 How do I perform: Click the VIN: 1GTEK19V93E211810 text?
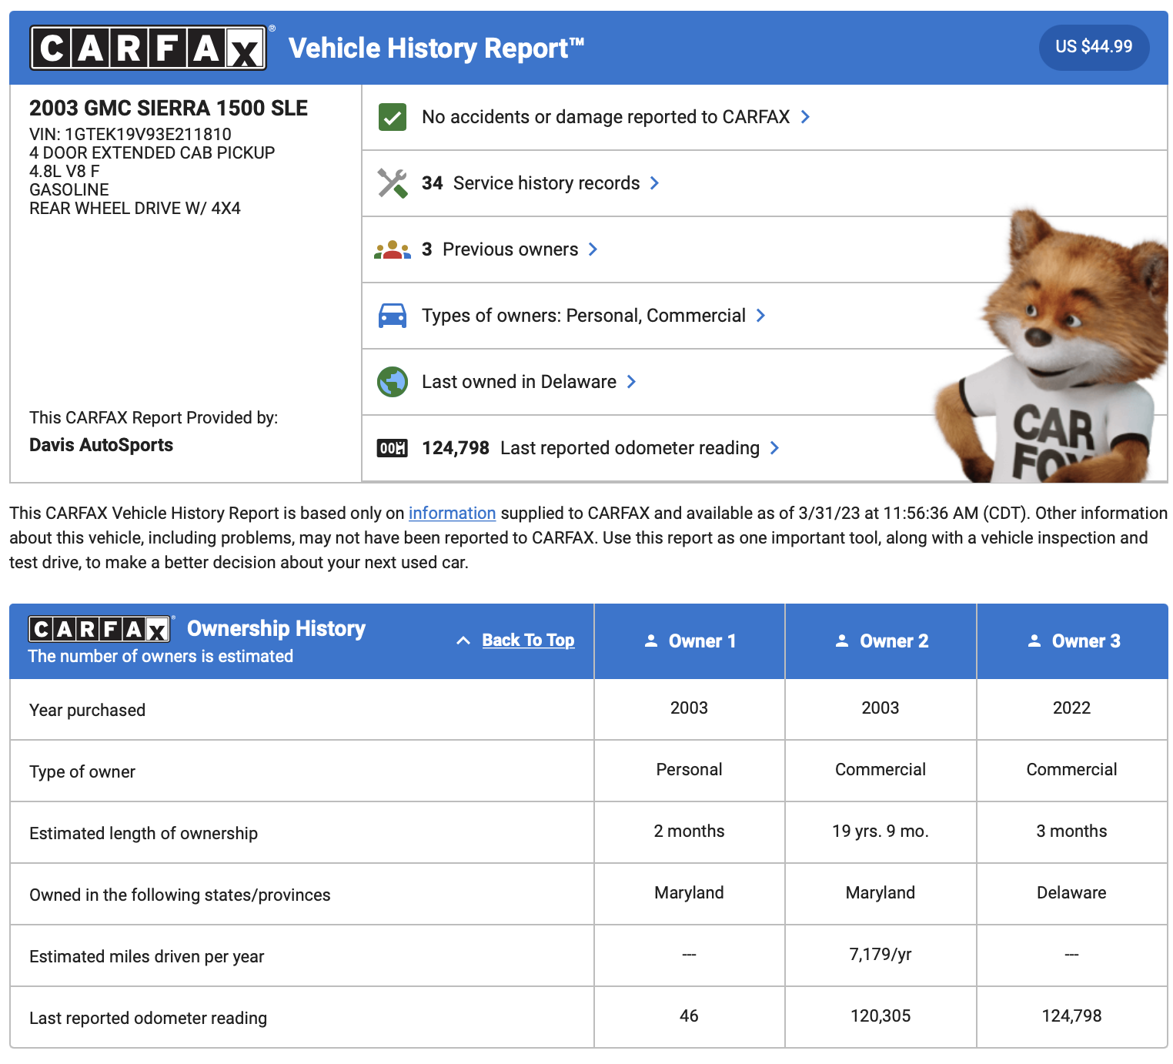130,134
